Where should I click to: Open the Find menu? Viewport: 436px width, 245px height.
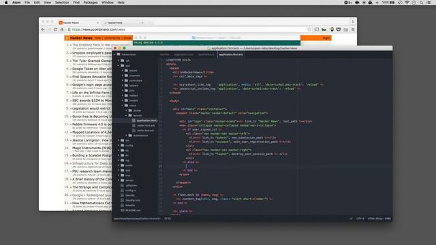76,3
